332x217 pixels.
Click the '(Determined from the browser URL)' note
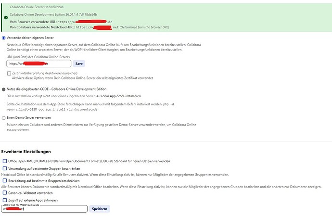click(144, 27)
